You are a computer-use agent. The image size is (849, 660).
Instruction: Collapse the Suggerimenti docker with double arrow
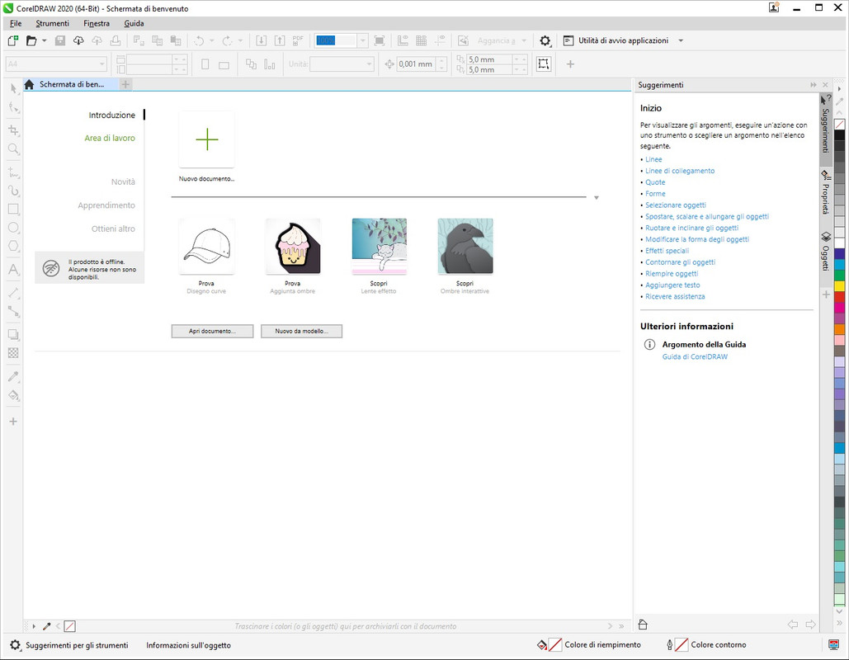[814, 85]
